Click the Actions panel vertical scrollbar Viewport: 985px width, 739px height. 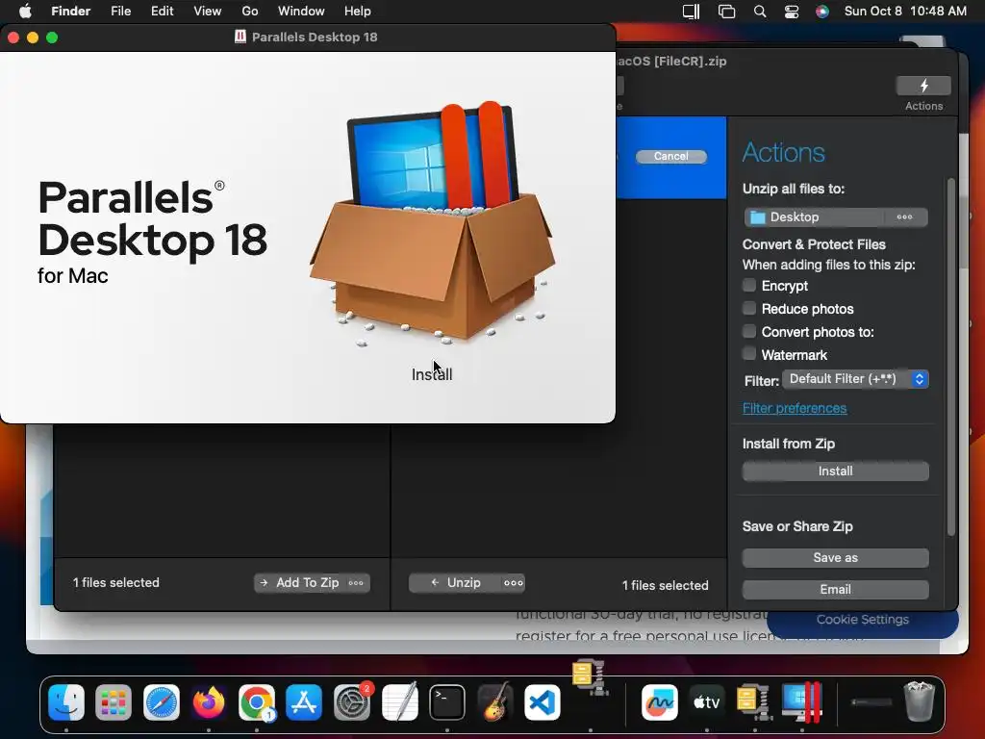click(951, 357)
